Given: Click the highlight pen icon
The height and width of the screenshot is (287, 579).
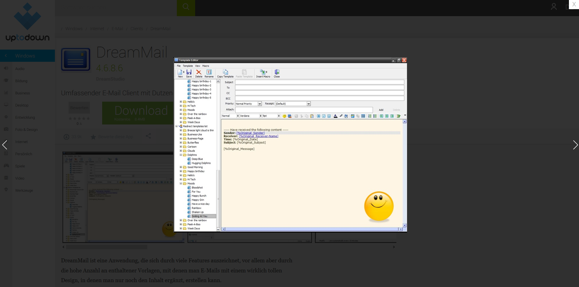Looking at the screenshot, I should coord(341,116).
